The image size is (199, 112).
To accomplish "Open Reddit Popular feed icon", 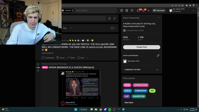I will (122, 10).
